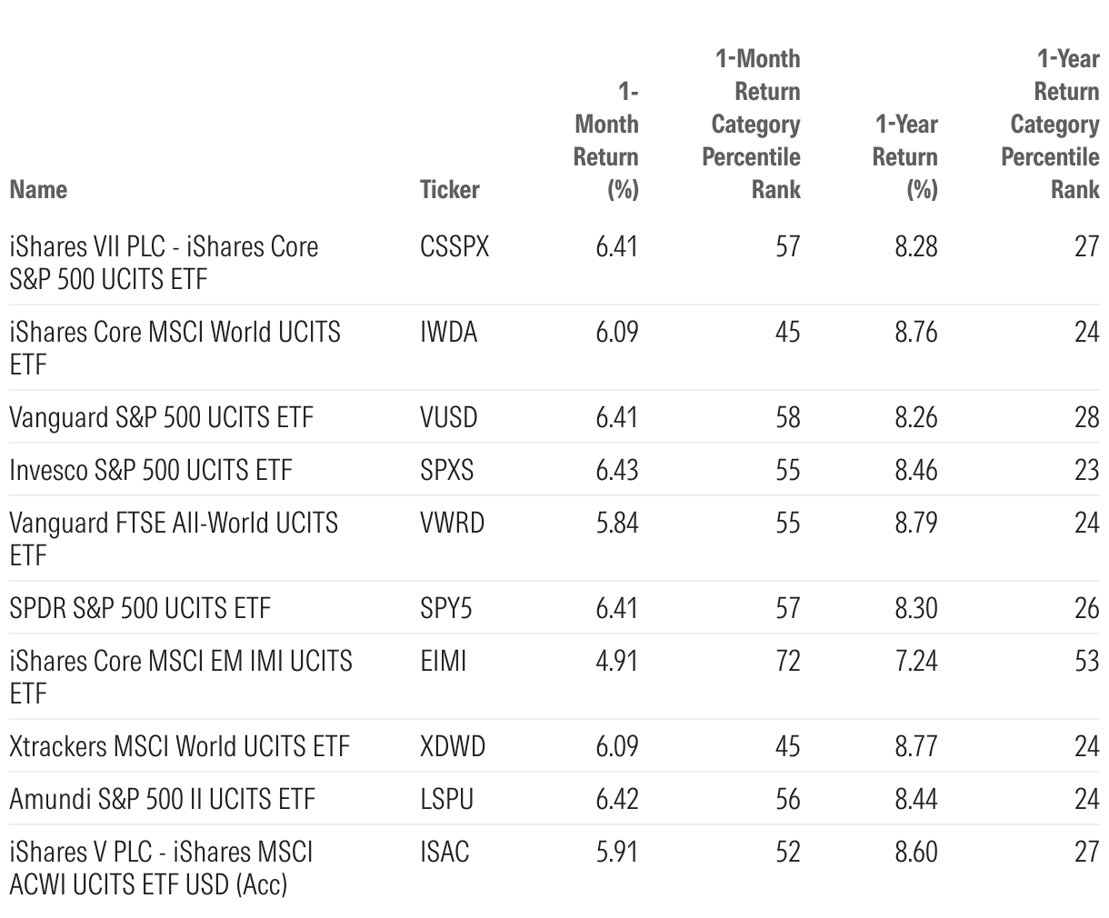
Task: Open Invesco S&P 500 UCITS ETF
Action: (151, 470)
